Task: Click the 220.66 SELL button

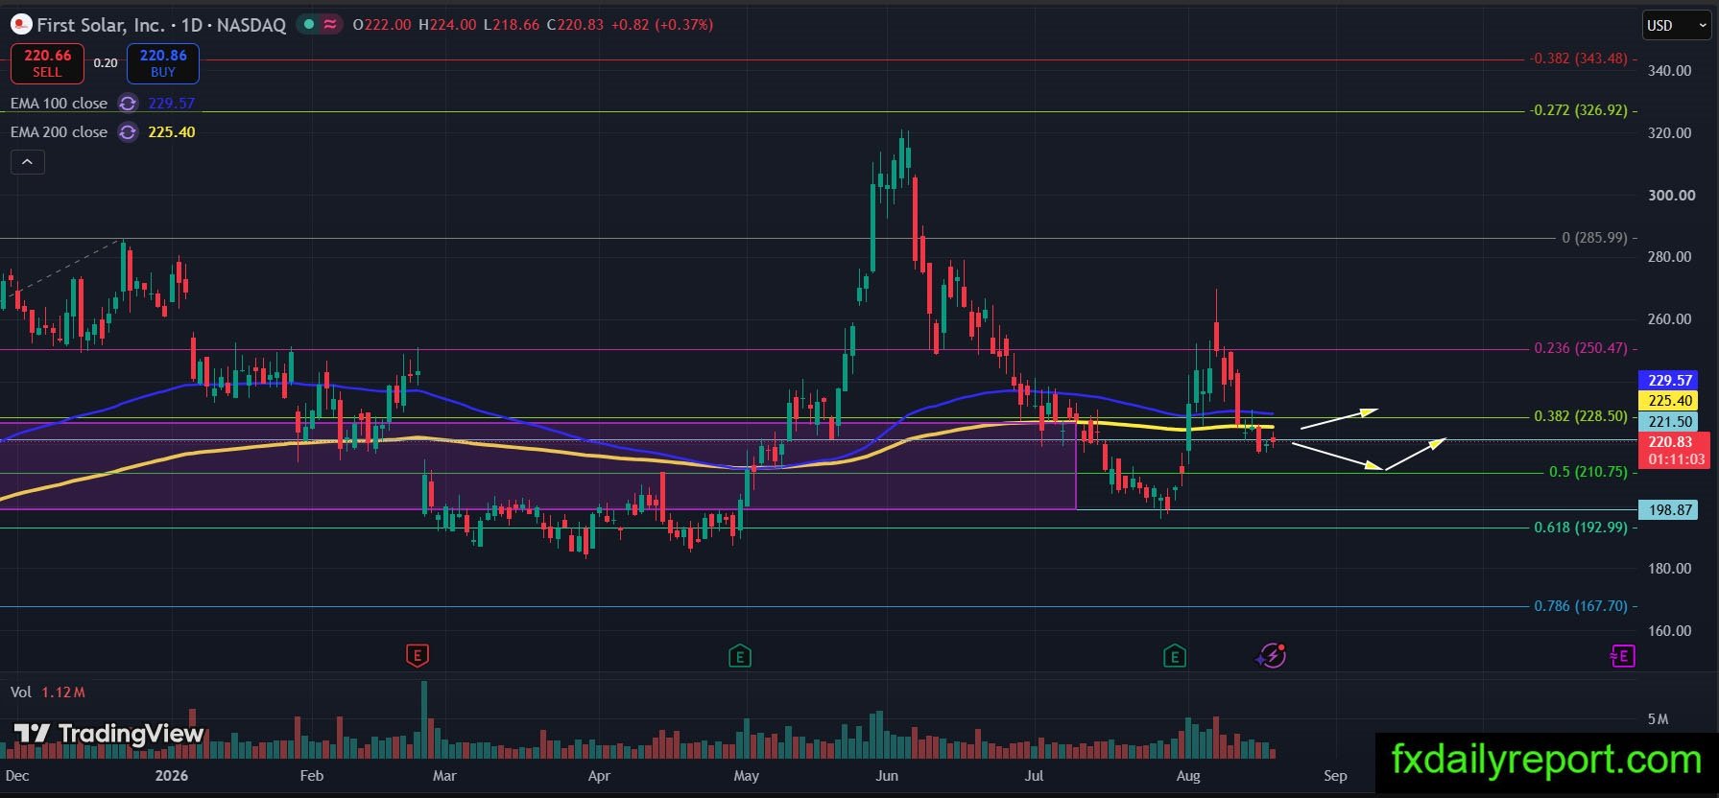Action: click(47, 63)
